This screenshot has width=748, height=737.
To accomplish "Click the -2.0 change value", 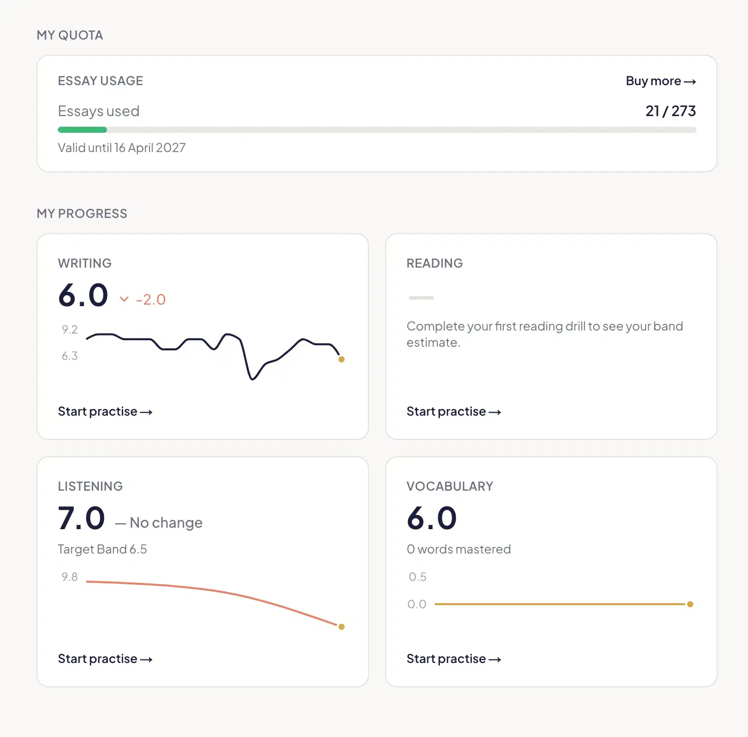I will click(151, 300).
